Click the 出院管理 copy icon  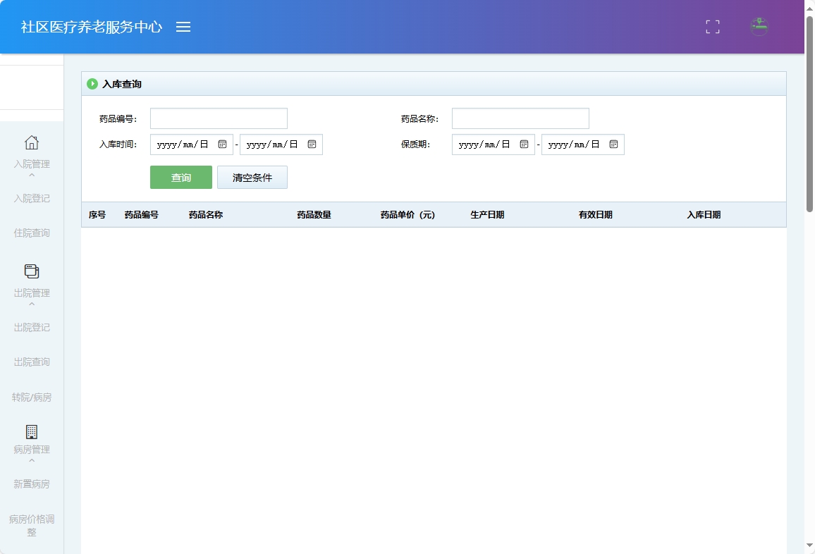tap(31, 271)
